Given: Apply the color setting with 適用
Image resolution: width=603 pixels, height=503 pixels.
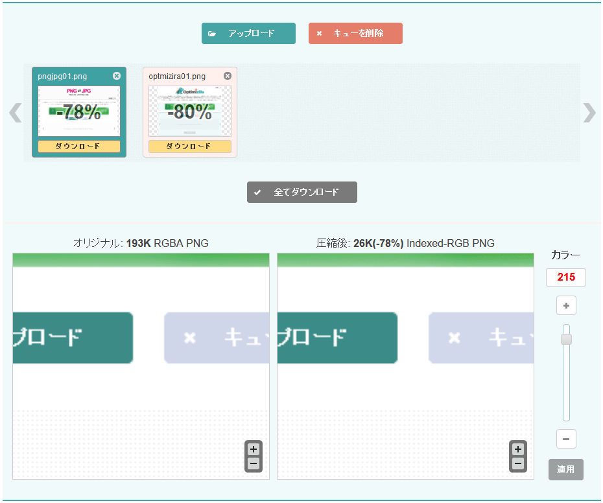Looking at the screenshot, I should (565, 469).
